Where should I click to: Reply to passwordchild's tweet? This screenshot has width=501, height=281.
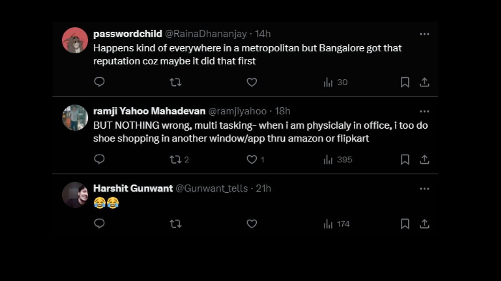tap(99, 82)
